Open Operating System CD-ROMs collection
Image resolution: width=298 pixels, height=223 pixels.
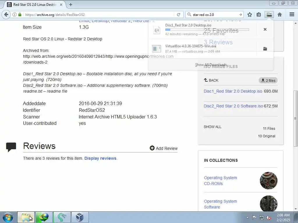coord(221,181)
